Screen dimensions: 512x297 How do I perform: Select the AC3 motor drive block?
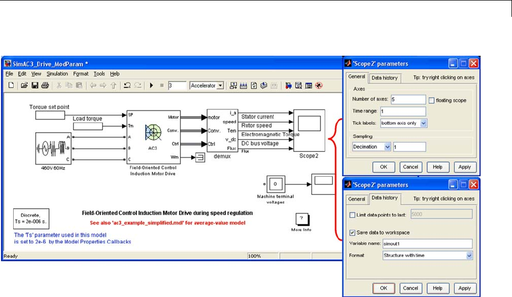click(x=154, y=137)
